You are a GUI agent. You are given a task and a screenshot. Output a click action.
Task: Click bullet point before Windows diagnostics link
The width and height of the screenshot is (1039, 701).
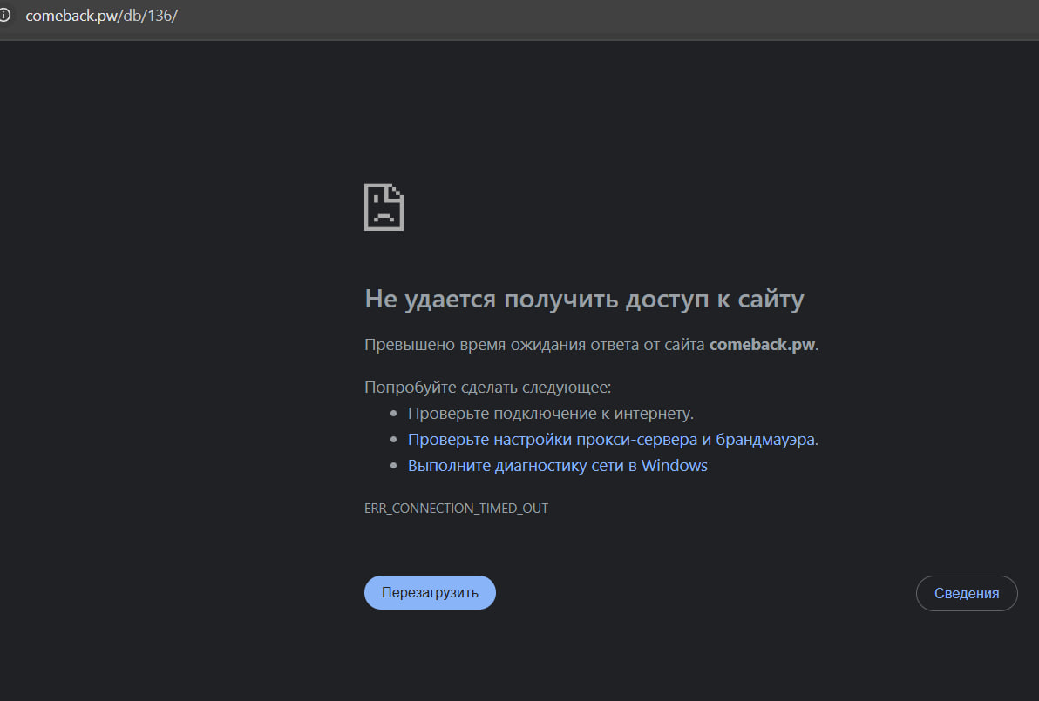394,467
